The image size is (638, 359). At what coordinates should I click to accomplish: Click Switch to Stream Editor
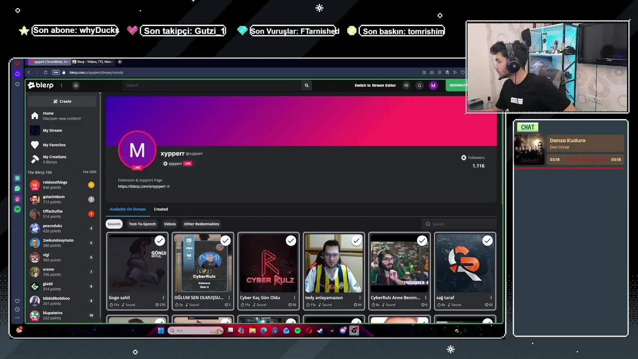click(x=375, y=85)
